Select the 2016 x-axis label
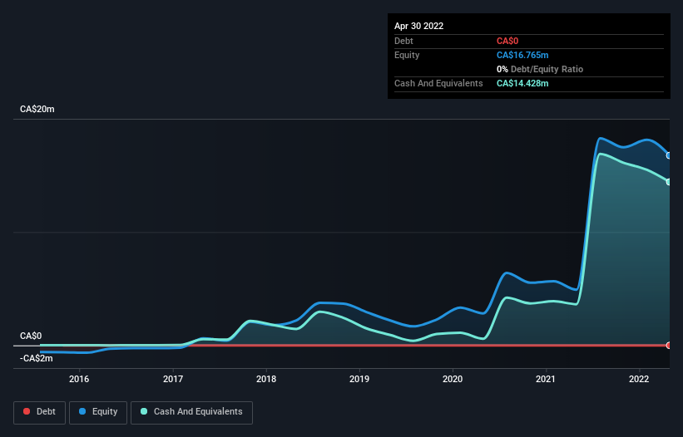The height and width of the screenshot is (437, 683). (79, 379)
